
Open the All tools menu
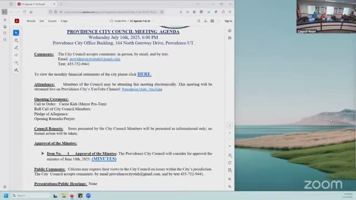pyautogui.click(x=31, y=21)
